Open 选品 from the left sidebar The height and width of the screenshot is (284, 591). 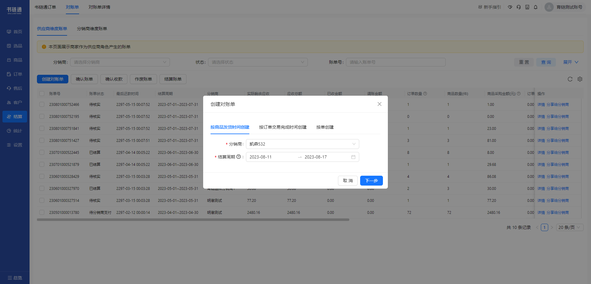click(x=14, y=46)
